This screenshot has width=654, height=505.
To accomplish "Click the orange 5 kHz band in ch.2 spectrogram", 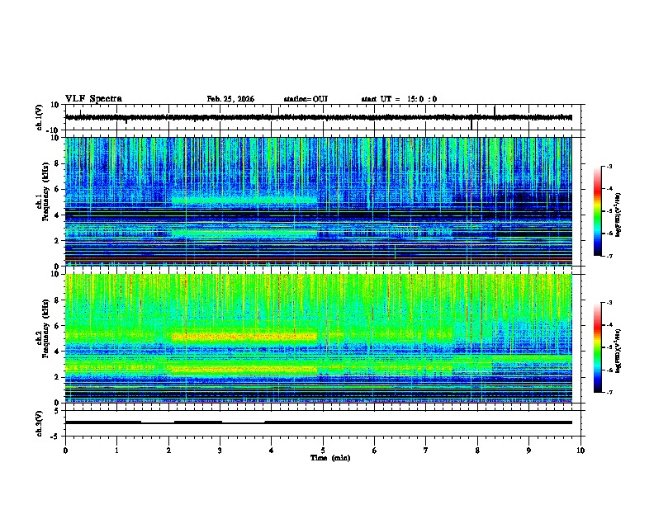I will click(x=244, y=336).
